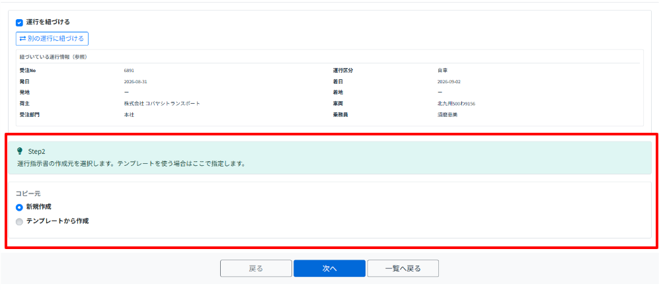Click the 受注部門 value 本社
Screen dimensions: 661x290
(x=129, y=115)
